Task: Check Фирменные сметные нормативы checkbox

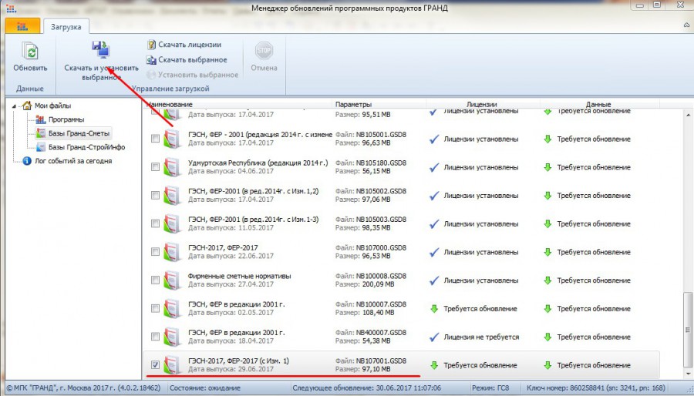Action: tap(155, 280)
